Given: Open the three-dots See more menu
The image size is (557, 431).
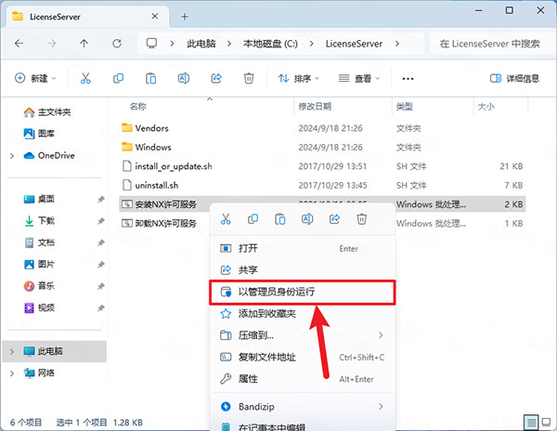Looking at the screenshot, I should (x=408, y=79).
